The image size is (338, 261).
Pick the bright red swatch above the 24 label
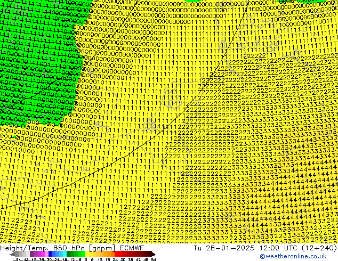point(116,254)
